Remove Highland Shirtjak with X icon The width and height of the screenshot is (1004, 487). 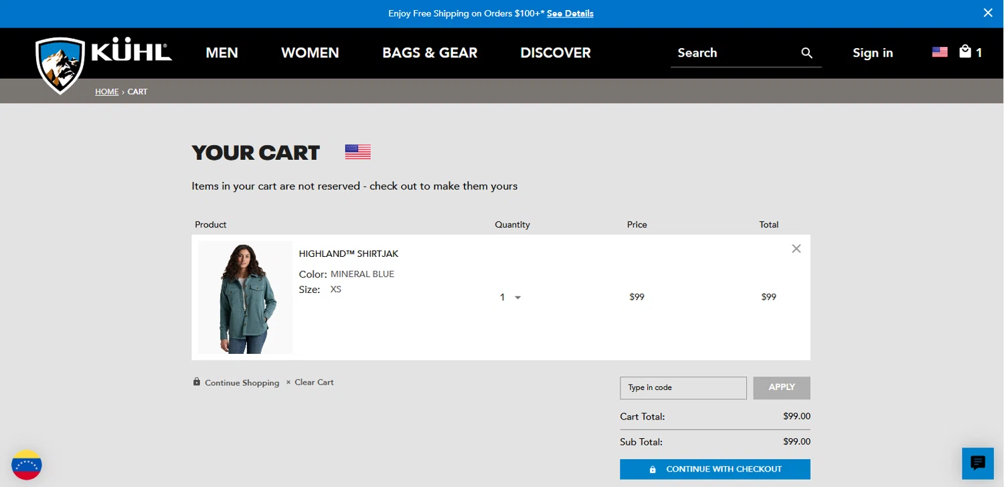pos(796,249)
